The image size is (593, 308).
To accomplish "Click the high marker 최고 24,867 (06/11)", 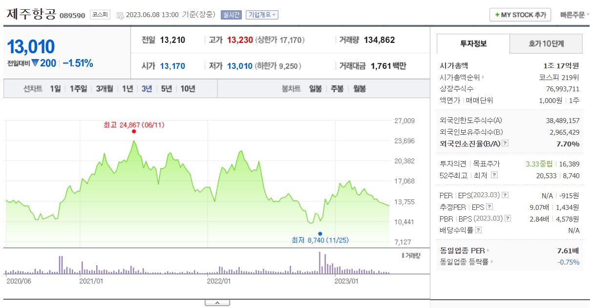I will pyautogui.click(x=134, y=125).
